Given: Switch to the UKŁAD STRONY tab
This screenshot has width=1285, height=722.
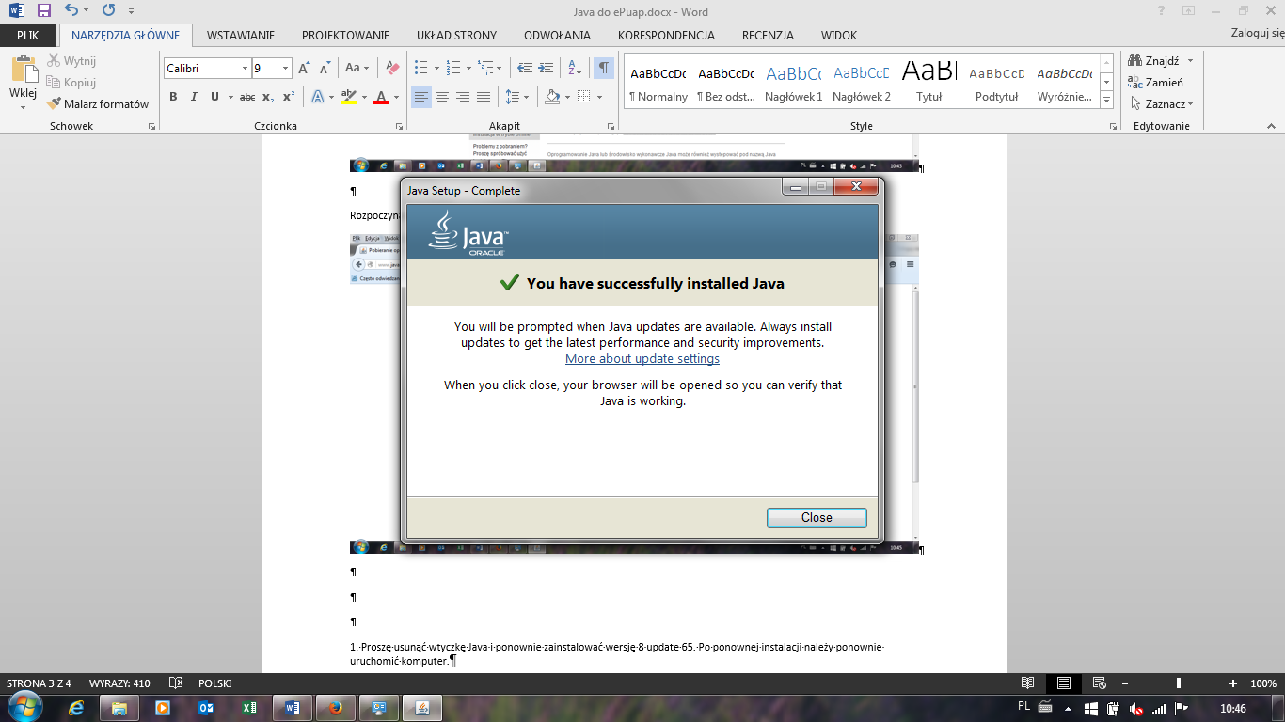Looking at the screenshot, I should pyautogui.click(x=457, y=36).
